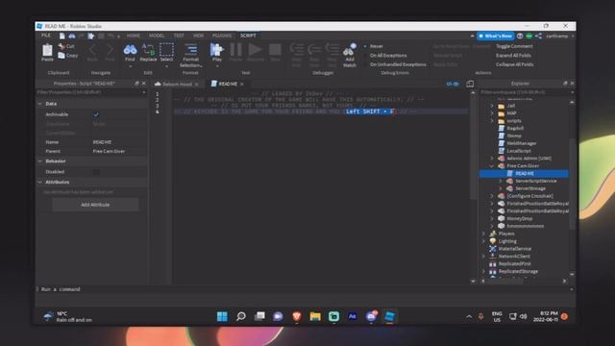Open After Effects from taskbar
615x346 pixels.
pyautogui.click(x=353, y=316)
